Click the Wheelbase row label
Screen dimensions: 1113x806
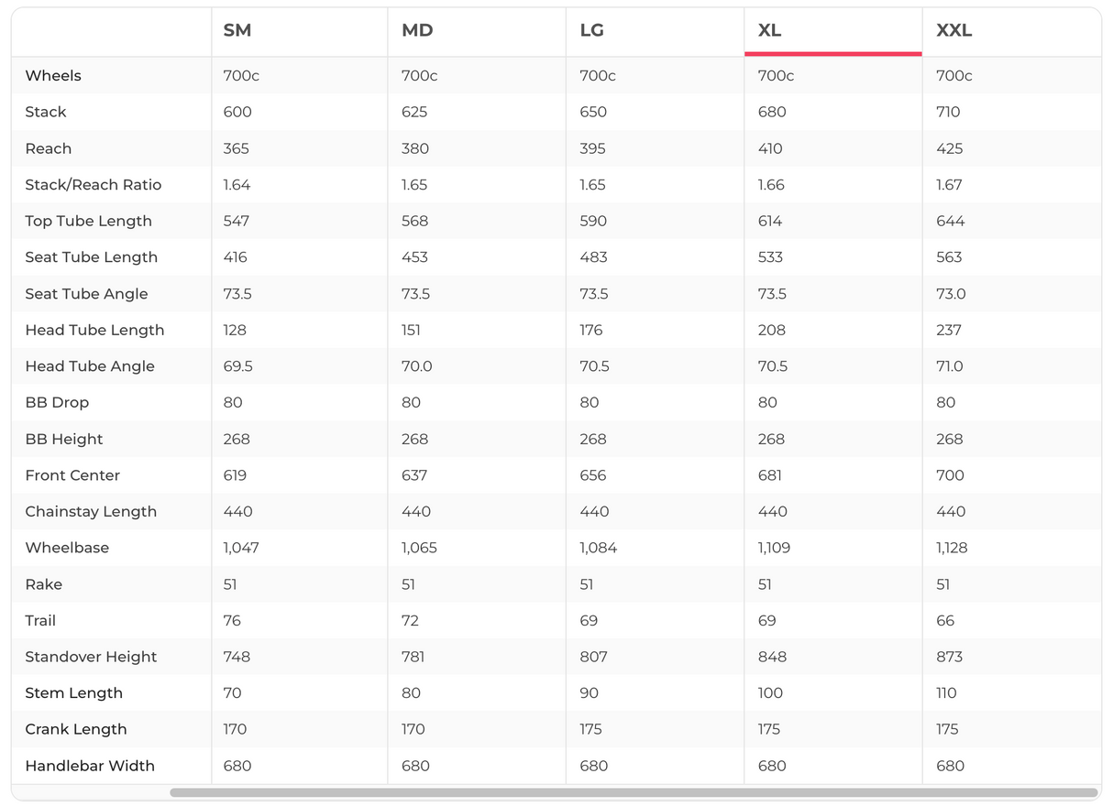pos(67,548)
